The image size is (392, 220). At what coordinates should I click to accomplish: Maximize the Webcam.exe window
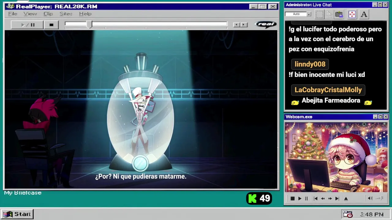380,117
